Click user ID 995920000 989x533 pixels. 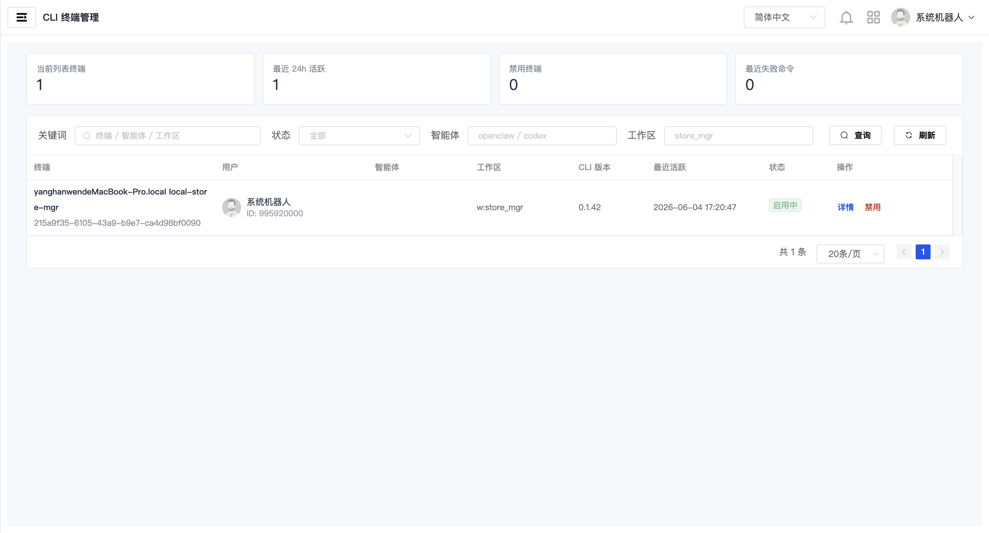(274, 213)
